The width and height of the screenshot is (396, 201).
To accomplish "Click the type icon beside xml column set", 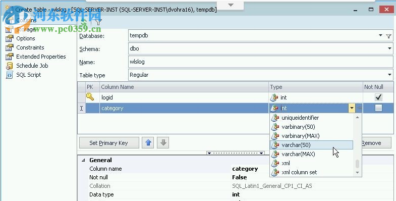I will (x=275, y=172).
